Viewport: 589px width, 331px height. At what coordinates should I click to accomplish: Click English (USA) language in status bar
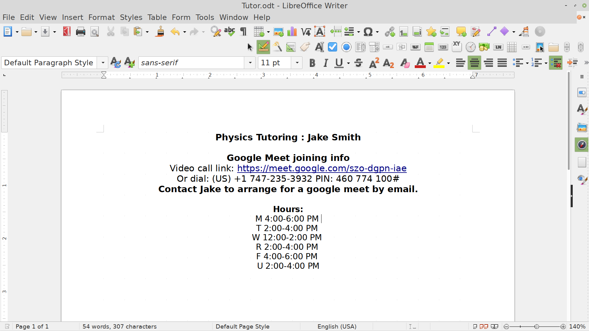click(x=337, y=326)
